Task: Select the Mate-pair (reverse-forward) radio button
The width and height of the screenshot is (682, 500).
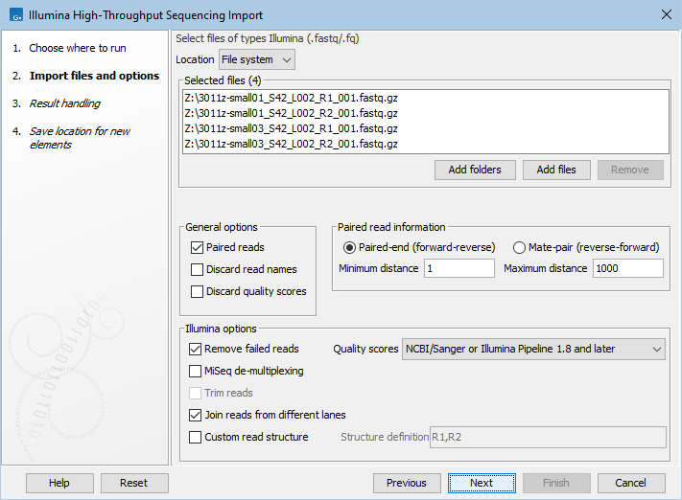Action: tap(520, 247)
